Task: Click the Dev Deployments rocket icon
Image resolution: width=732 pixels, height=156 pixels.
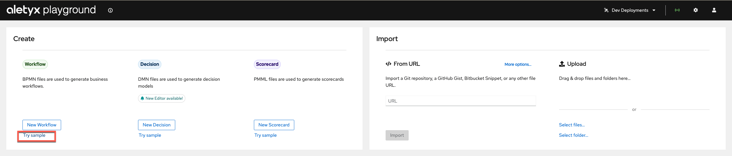Action: [x=606, y=10]
